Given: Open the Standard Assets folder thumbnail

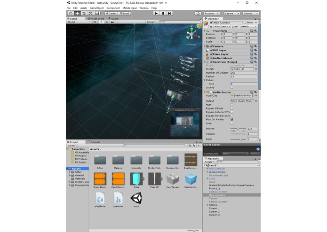Looking at the screenshot, I should tap(173, 160).
